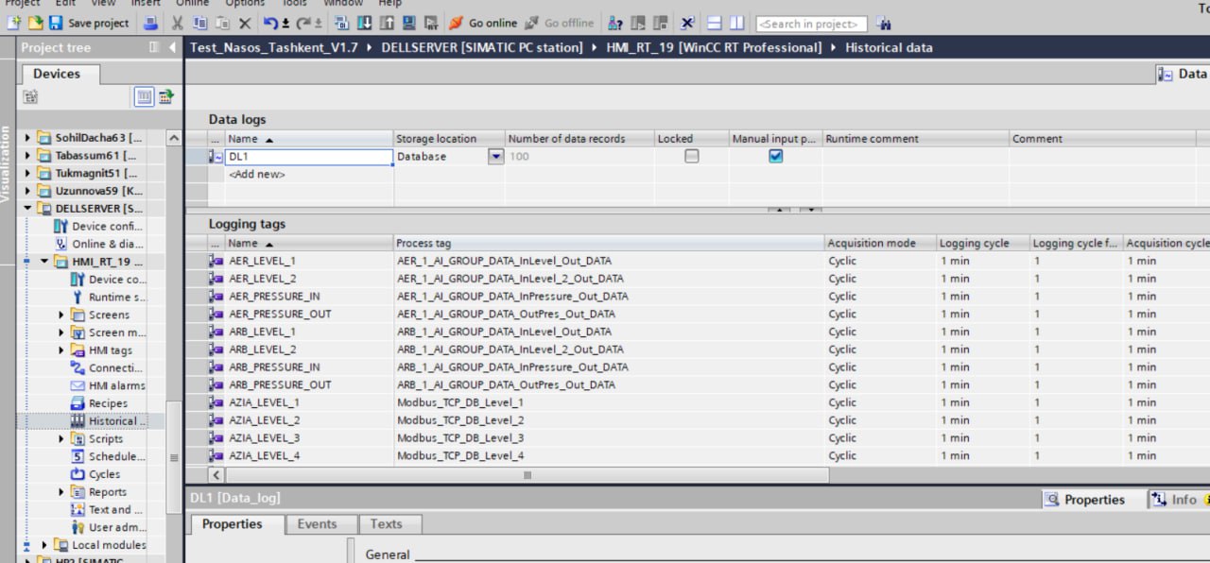Click Add new in Data logs
Viewport: 1210px width, 563px height.
pyautogui.click(x=256, y=174)
